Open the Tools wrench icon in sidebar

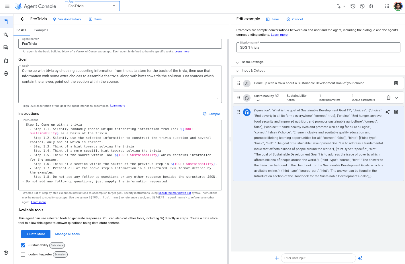(x=6, y=35)
